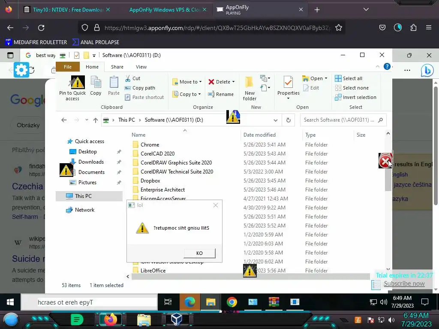Switch to the Tiny10 NTDEV Firefox tab
439x329 pixels.
67,10
